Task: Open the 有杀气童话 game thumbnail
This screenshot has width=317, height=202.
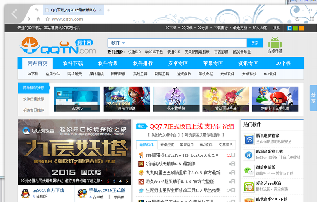Action: (x=126, y=99)
